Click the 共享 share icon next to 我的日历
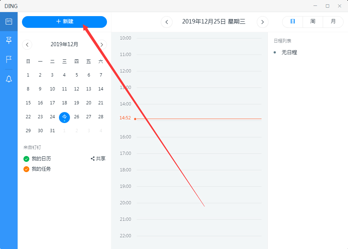 tap(98, 159)
